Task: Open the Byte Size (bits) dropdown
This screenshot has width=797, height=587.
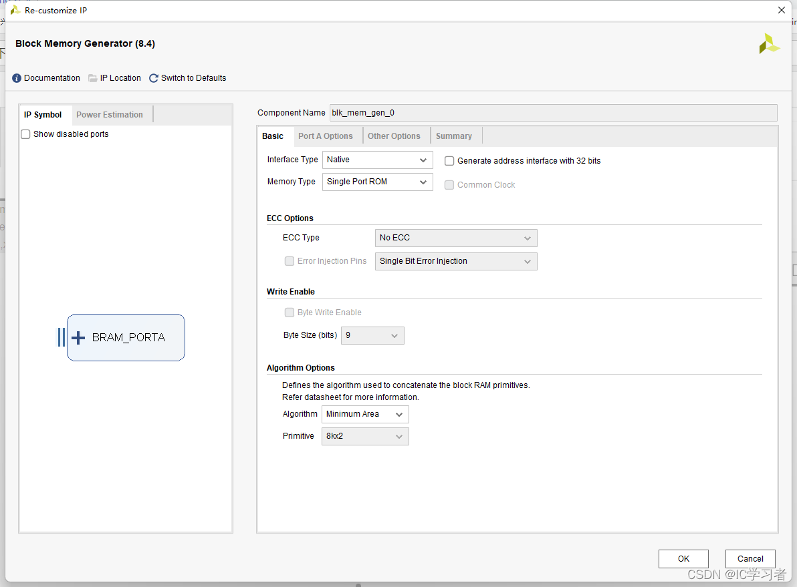Action: pos(372,335)
